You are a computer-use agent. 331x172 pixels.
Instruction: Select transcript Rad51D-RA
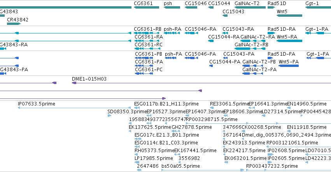(271, 33)
